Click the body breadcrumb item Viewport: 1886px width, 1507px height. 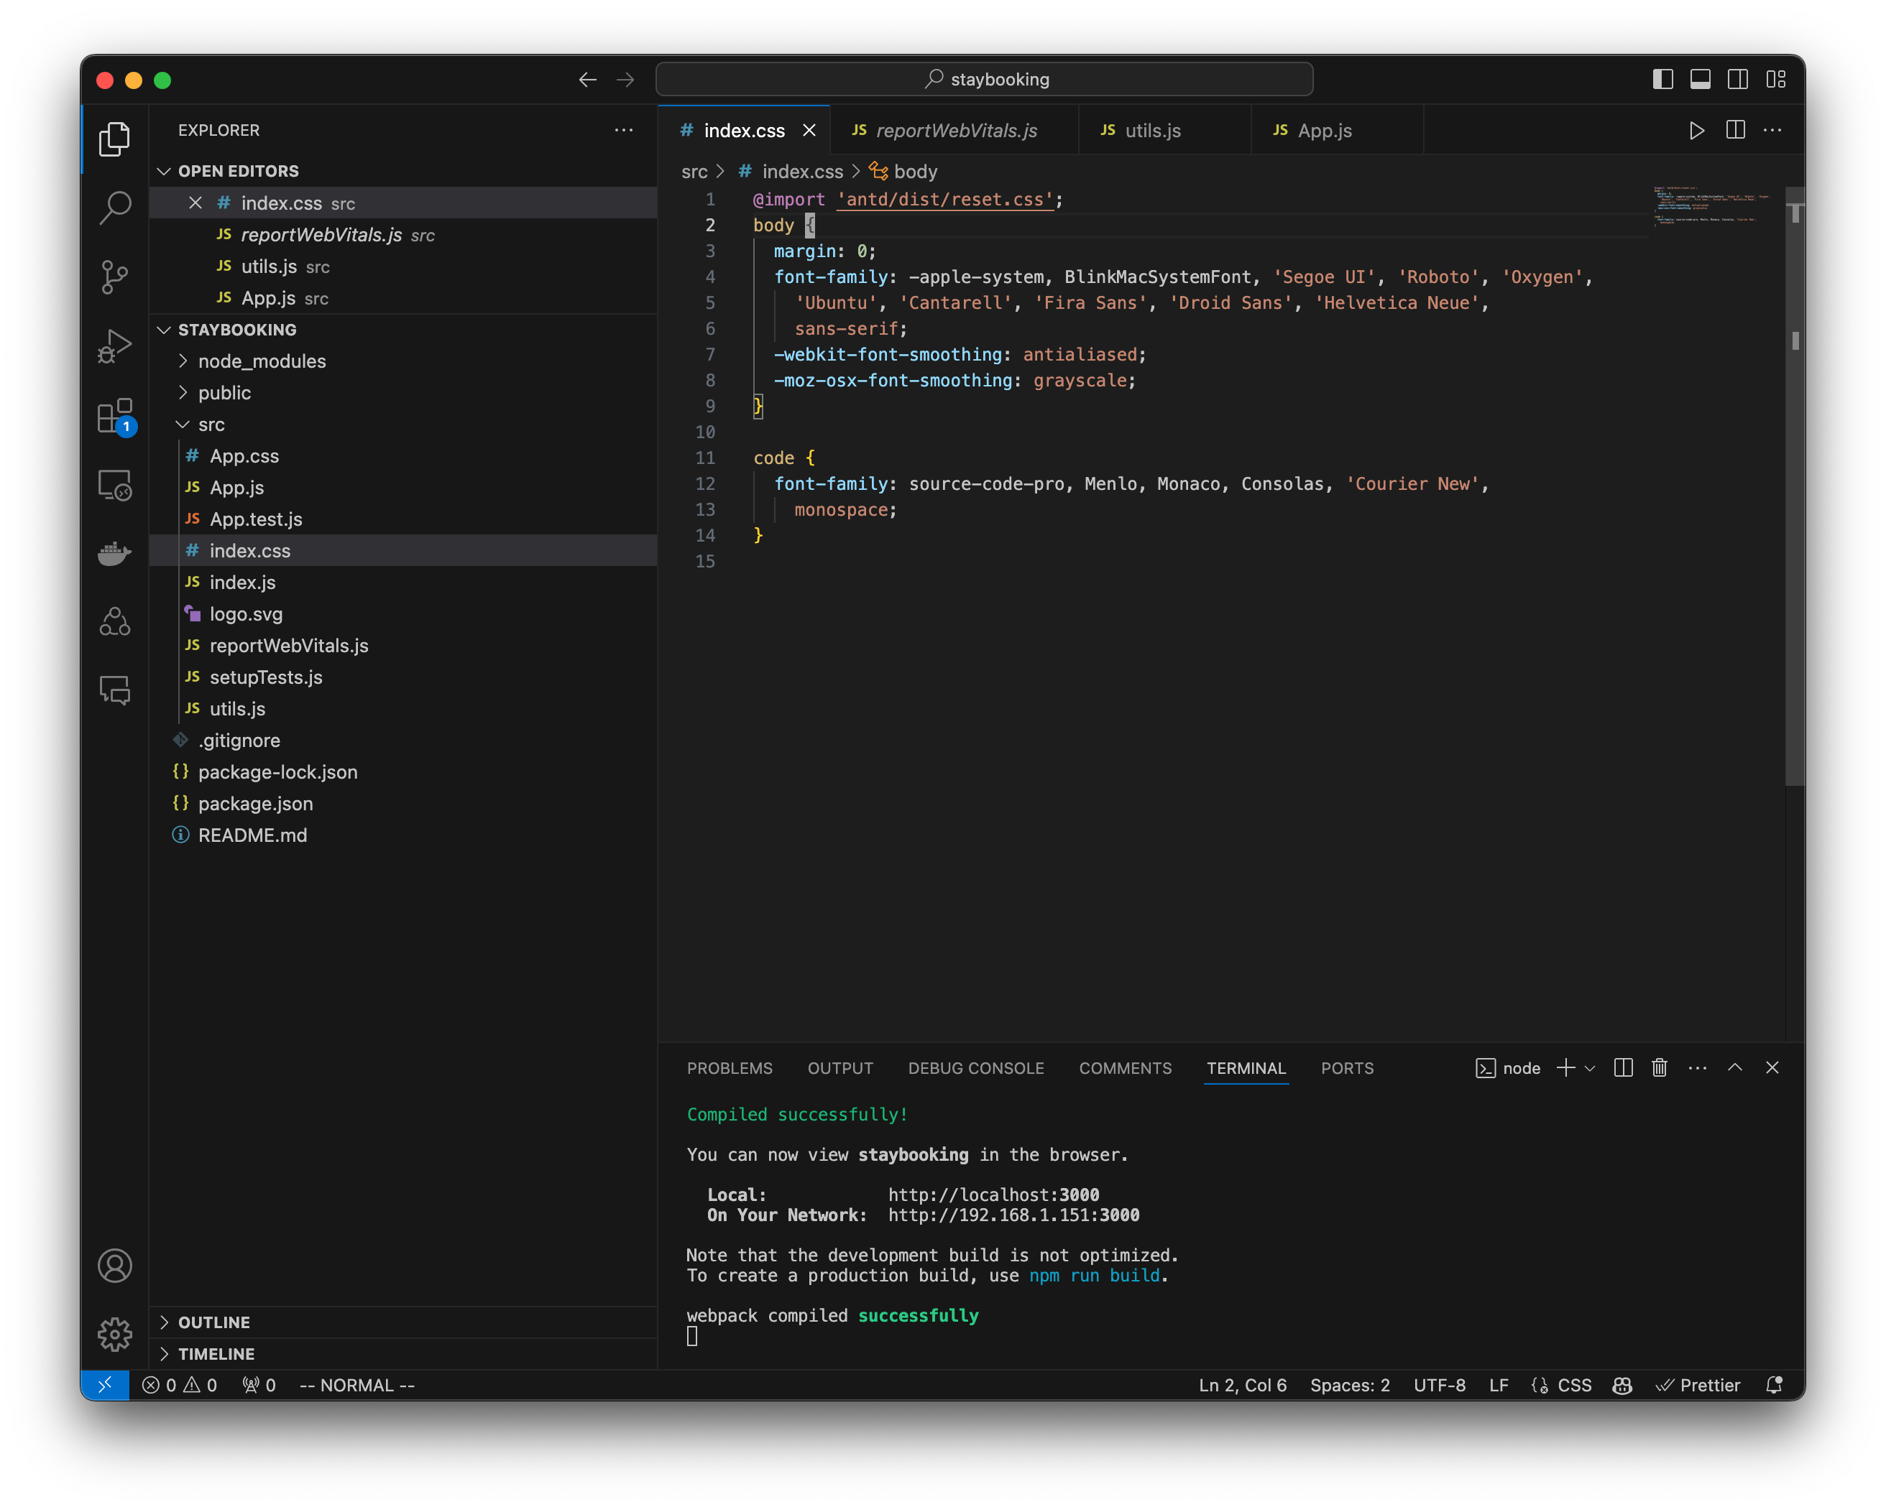point(915,172)
